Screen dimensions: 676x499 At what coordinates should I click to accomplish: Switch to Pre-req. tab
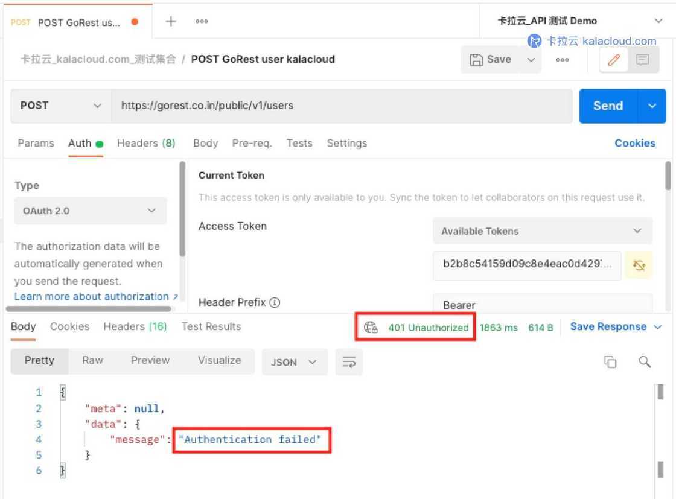coord(252,143)
